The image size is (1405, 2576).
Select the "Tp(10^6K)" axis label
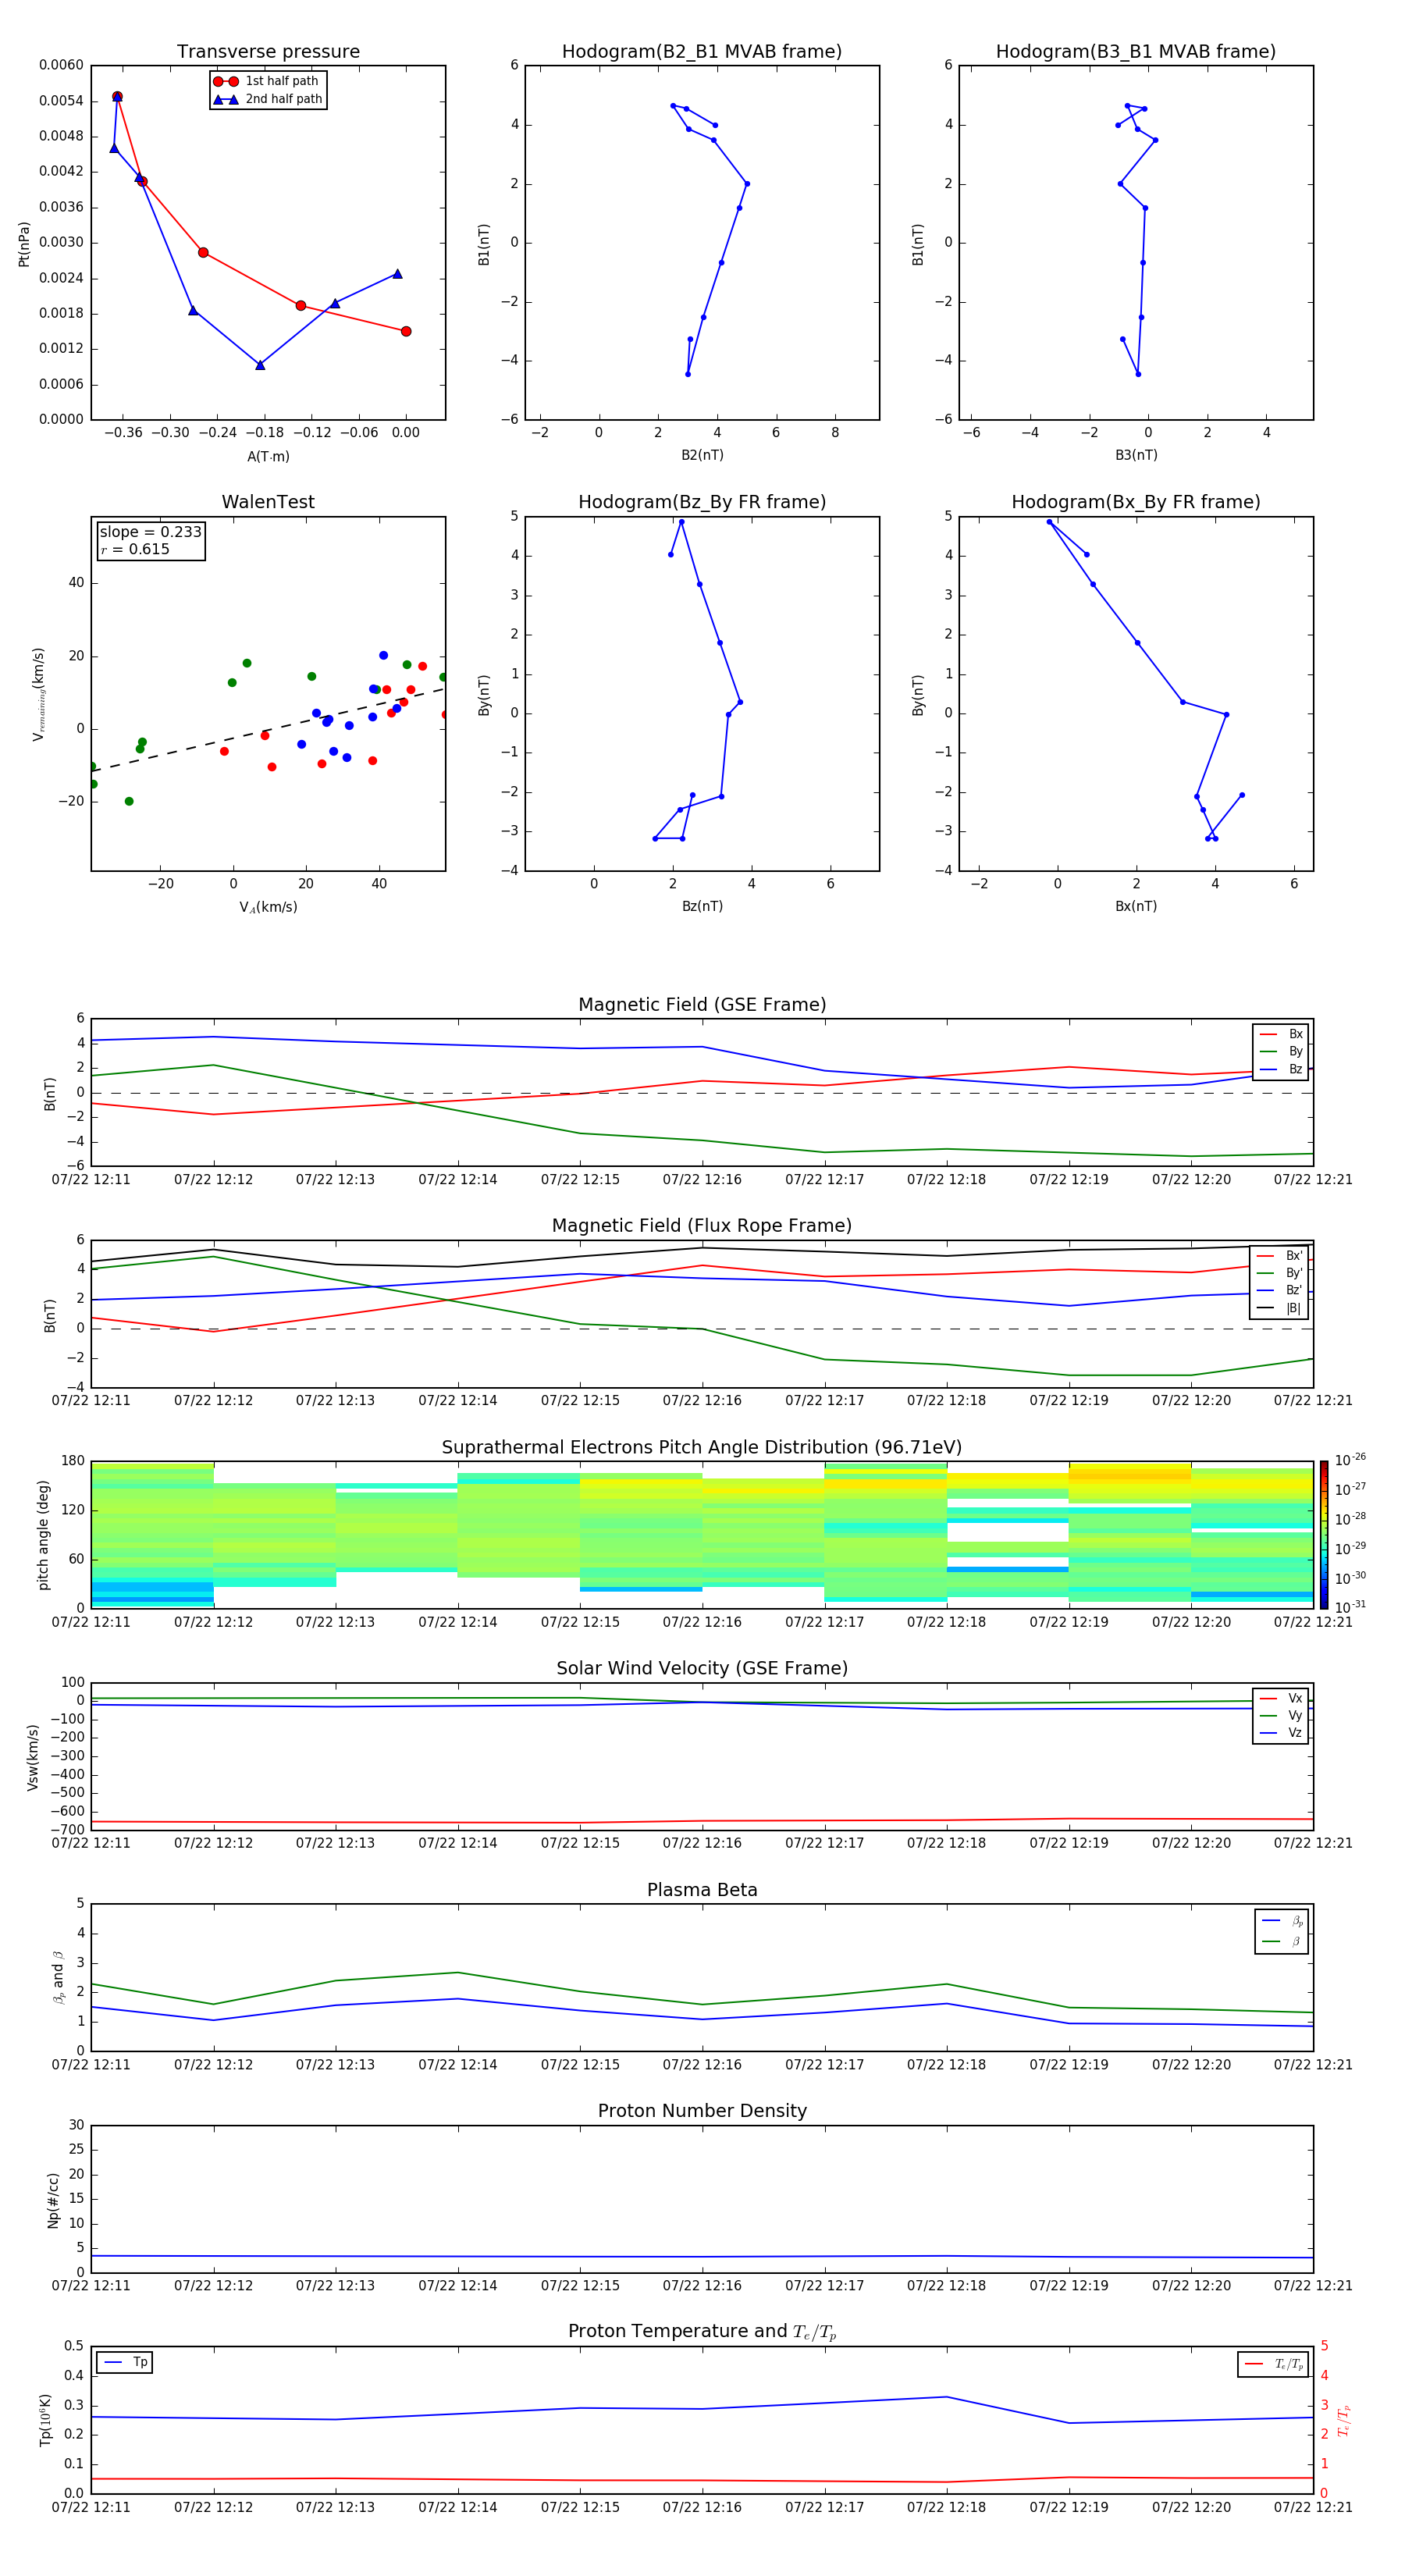click(x=45, y=2421)
